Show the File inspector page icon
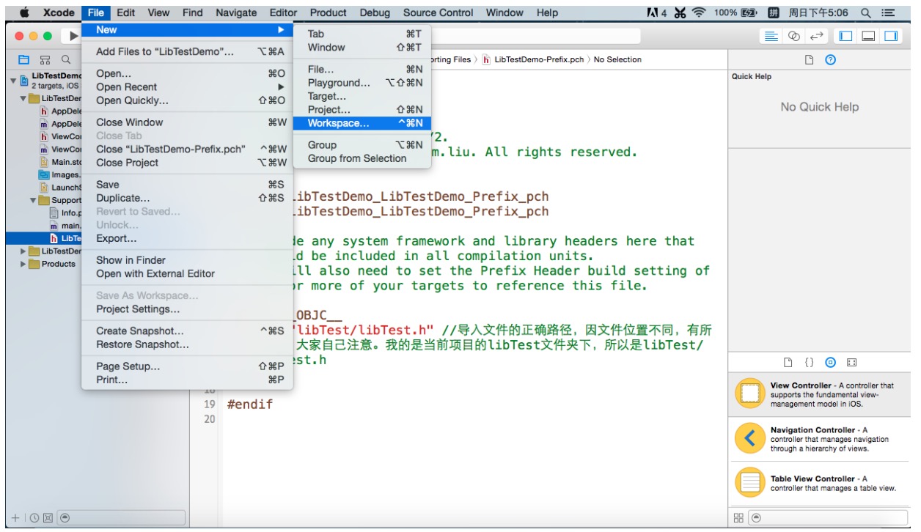The height and width of the screenshot is (532, 921). coord(810,60)
